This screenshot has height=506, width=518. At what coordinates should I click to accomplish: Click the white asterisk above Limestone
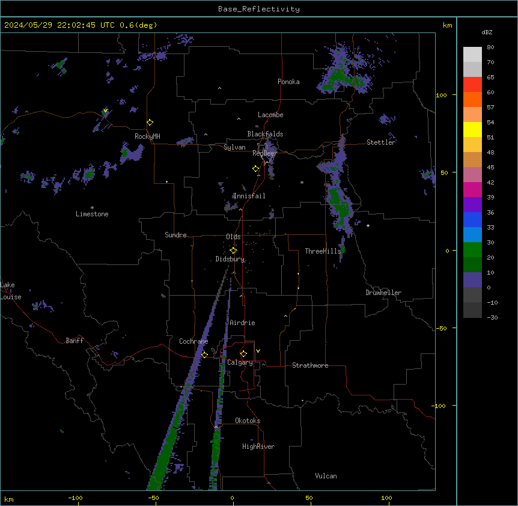92,208
